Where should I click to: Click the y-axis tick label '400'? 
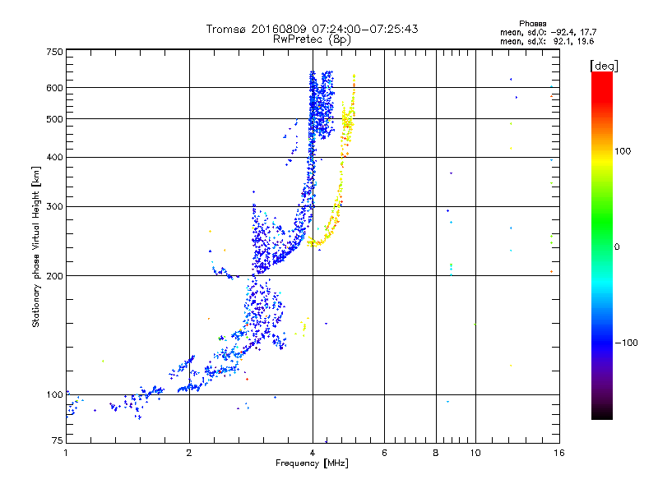pos(54,157)
